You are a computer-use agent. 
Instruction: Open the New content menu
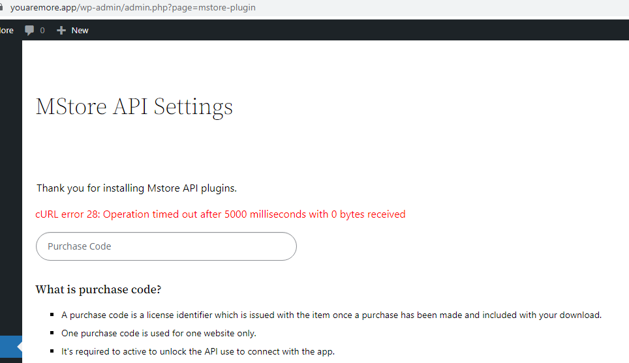pyautogui.click(x=72, y=31)
